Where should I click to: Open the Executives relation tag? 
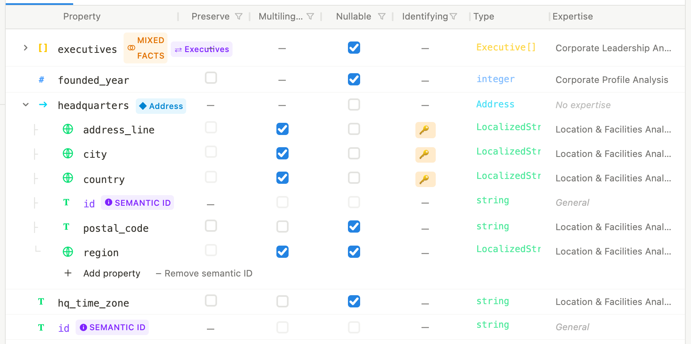202,49
